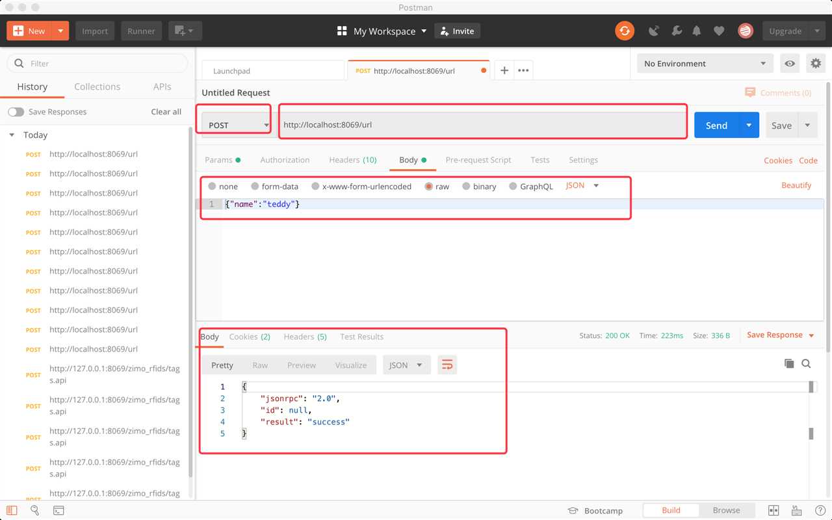Open the capture requests satellite icon
The width and height of the screenshot is (832, 520).
click(x=655, y=31)
